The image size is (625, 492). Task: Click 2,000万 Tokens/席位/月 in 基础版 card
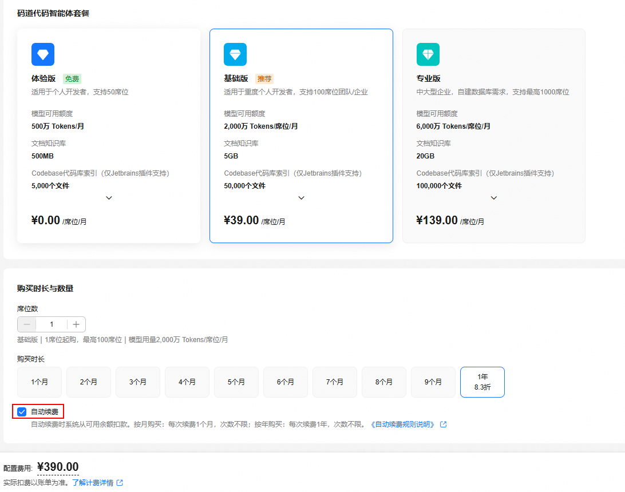(x=260, y=126)
